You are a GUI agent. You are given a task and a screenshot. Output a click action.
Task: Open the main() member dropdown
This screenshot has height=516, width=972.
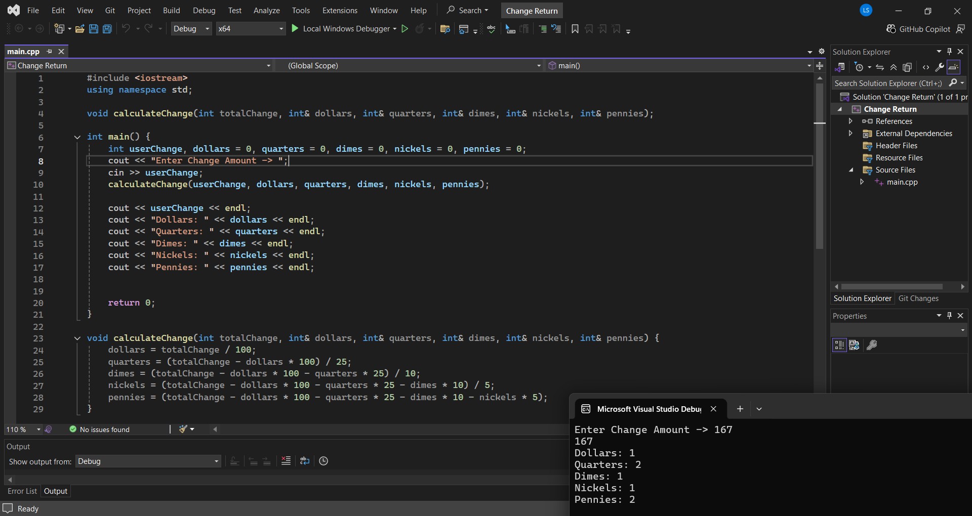[x=679, y=65]
